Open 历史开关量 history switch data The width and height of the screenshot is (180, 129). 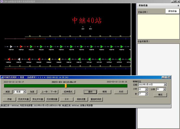(x=23, y=99)
